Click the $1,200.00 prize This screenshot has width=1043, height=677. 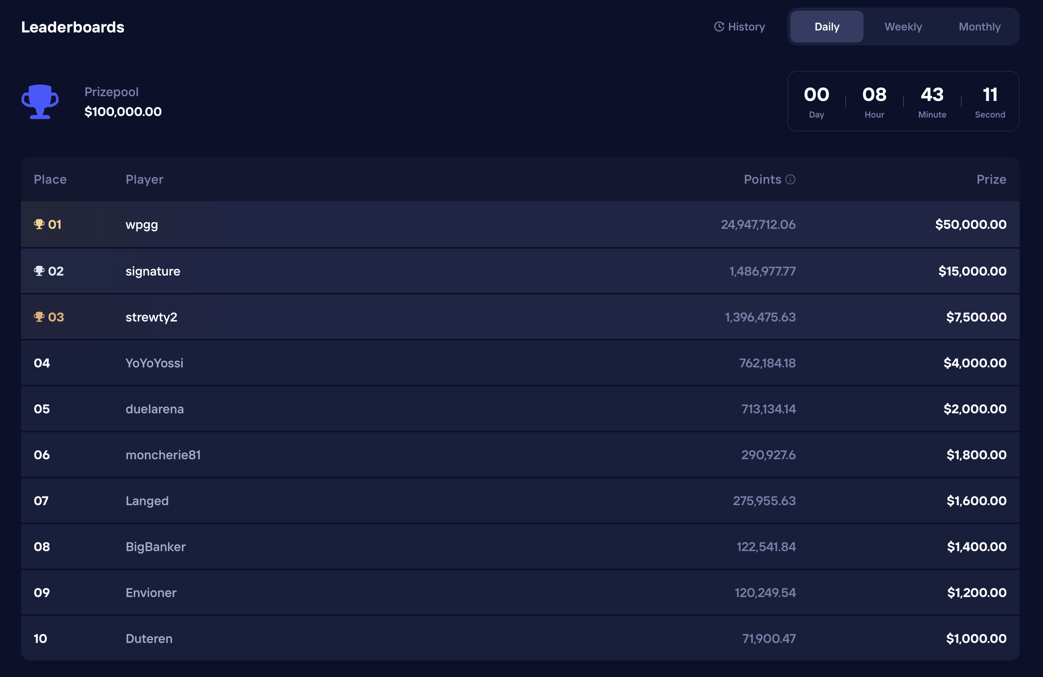976,593
